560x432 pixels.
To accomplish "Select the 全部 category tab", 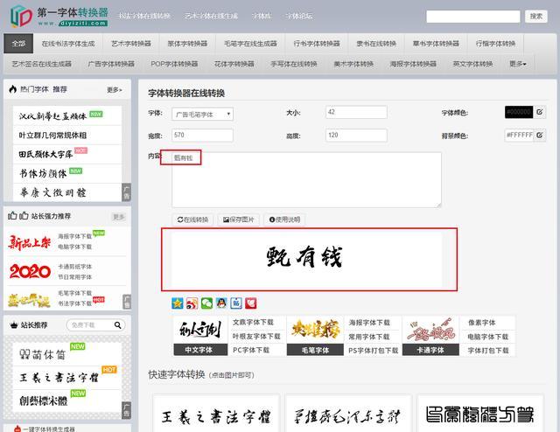I will [18, 44].
